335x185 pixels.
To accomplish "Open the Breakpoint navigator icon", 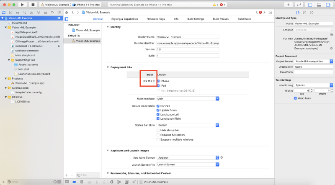I will [52, 13].
